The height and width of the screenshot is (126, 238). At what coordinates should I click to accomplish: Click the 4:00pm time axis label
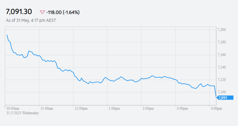pyautogui.click(x=216, y=108)
